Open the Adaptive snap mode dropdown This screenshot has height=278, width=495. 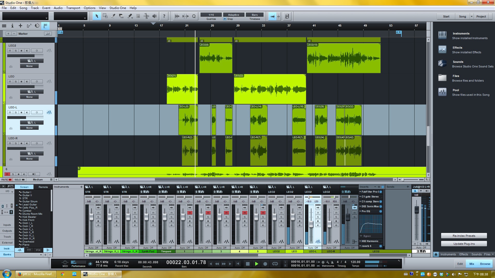click(x=233, y=15)
